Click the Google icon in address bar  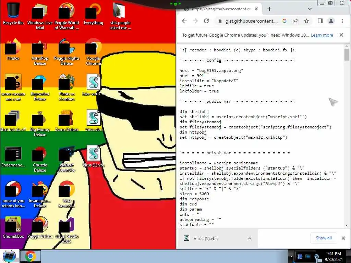pos(285,21)
